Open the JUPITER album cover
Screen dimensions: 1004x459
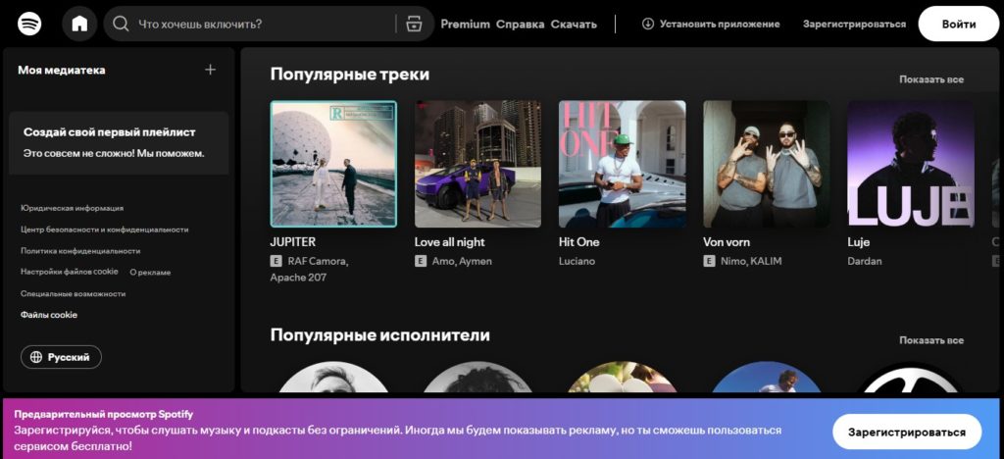333,164
